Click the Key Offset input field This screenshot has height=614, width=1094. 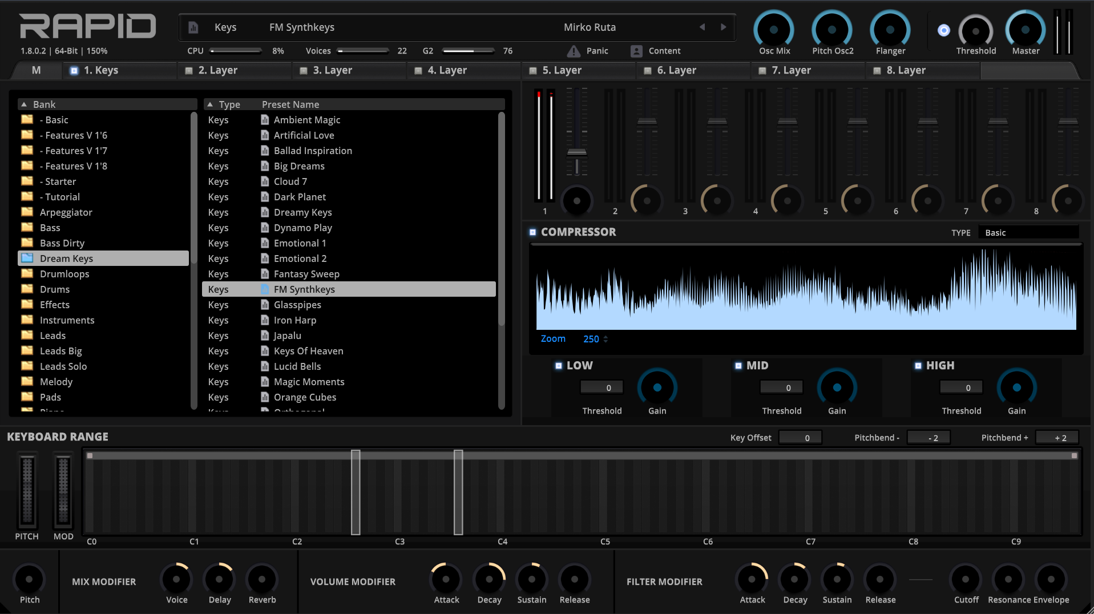tap(800, 438)
